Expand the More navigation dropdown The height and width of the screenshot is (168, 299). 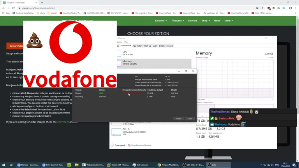pos(229,21)
